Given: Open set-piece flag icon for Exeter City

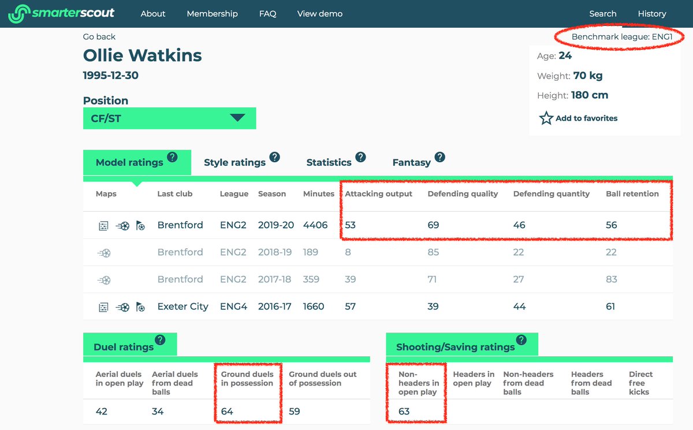Looking at the screenshot, I should [x=140, y=307].
